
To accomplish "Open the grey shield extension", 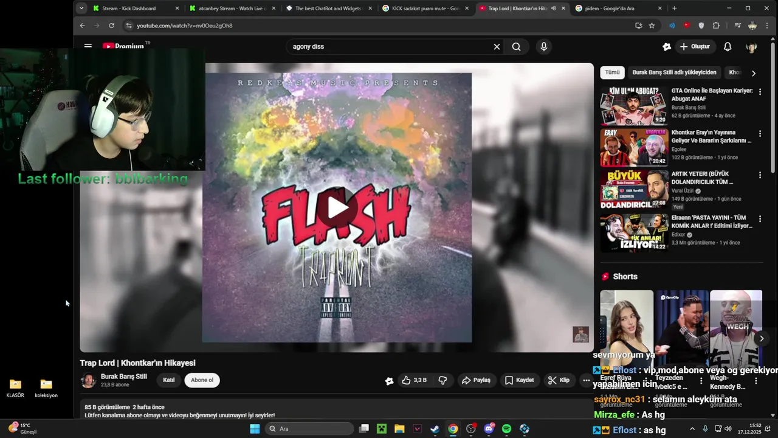I will [701, 26].
